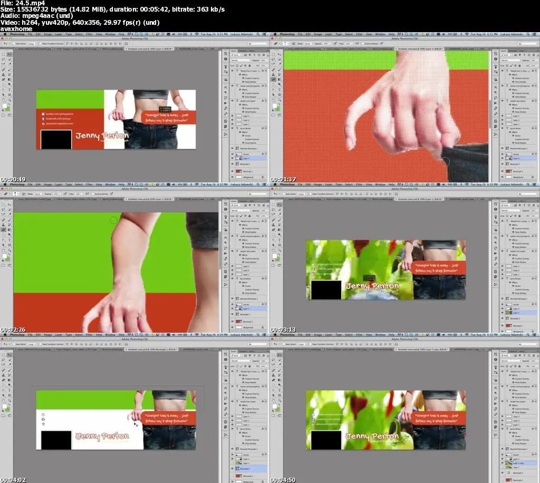Choose the Eyedropper tool in the 00:01:37 frame
540x483 pixels.
[279, 64]
